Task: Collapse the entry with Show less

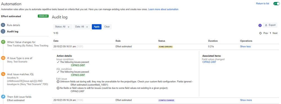Action: point(245,46)
